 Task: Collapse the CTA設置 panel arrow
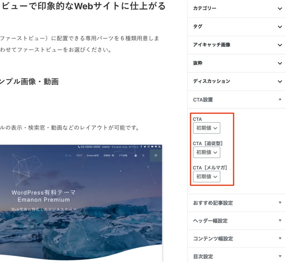[x=280, y=99]
